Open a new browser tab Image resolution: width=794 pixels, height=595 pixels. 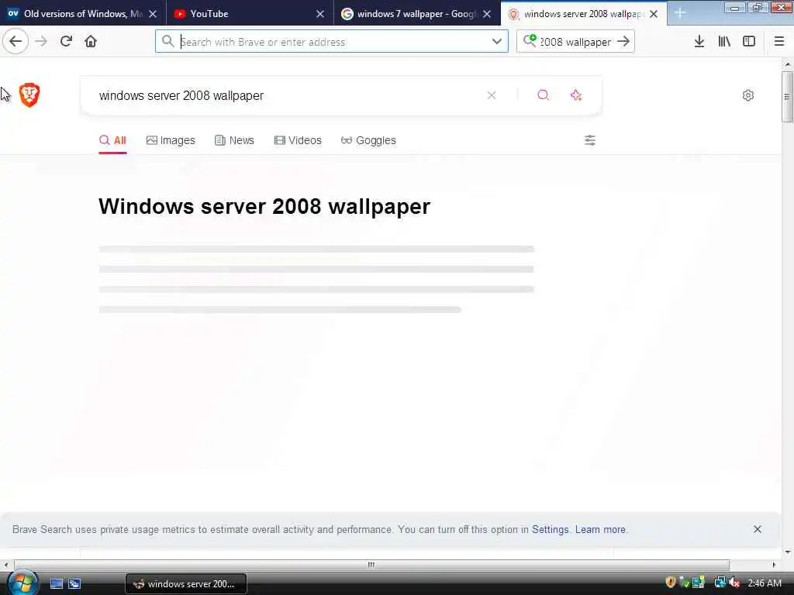(x=680, y=13)
